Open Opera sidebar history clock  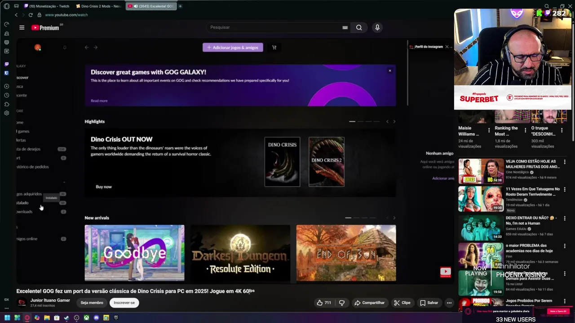coord(6,95)
